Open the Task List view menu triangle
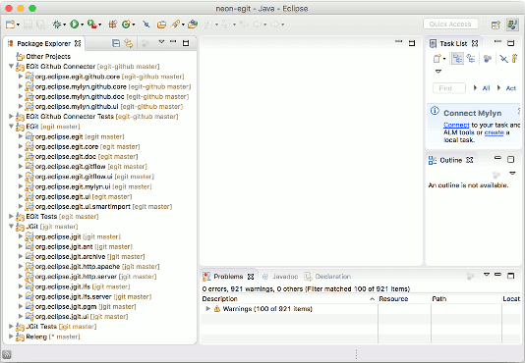525x363 pixels. (437, 72)
